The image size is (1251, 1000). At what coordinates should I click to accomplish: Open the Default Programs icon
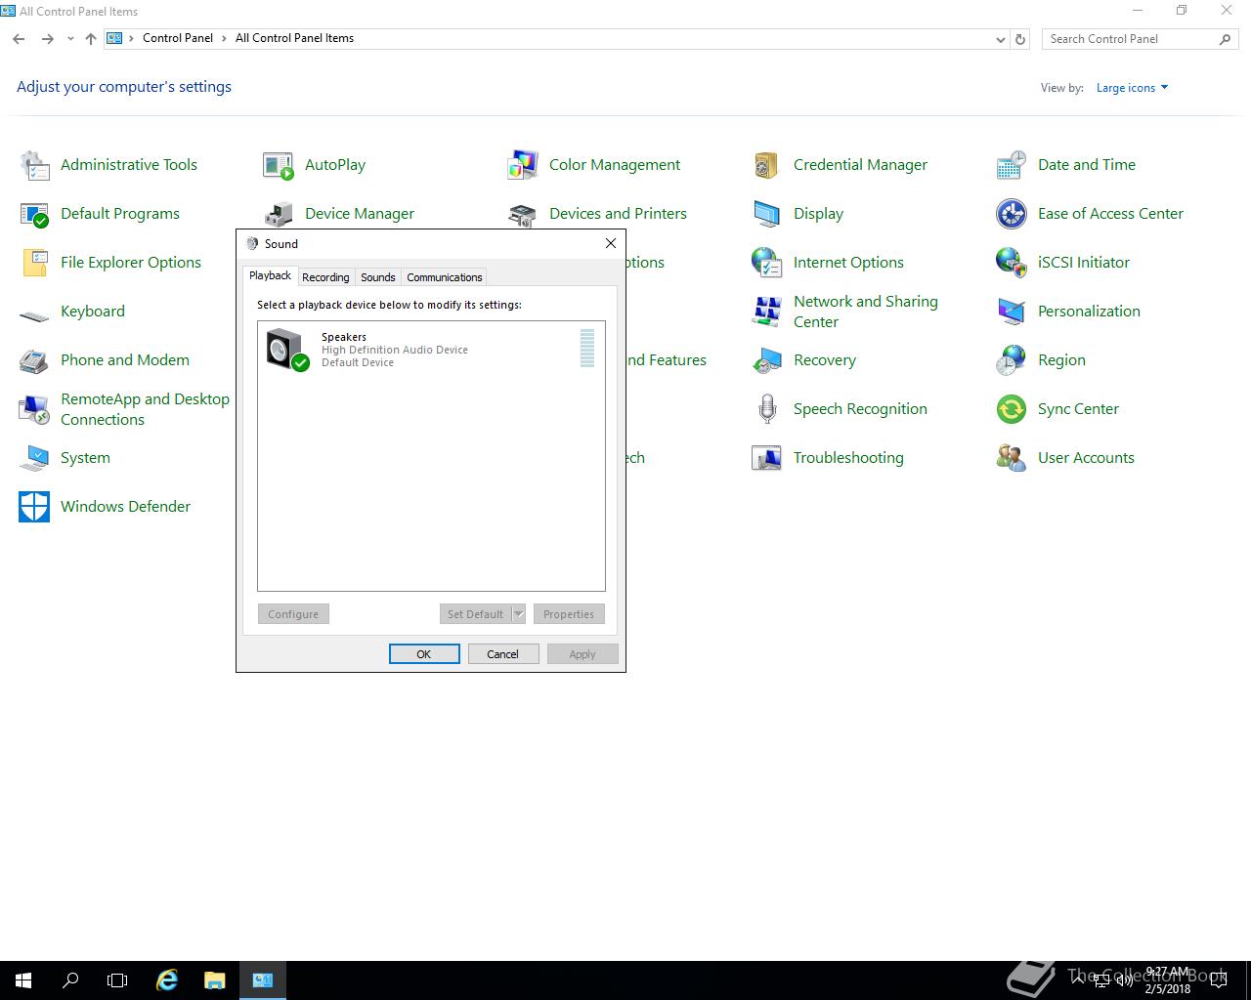pyautogui.click(x=34, y=214)
